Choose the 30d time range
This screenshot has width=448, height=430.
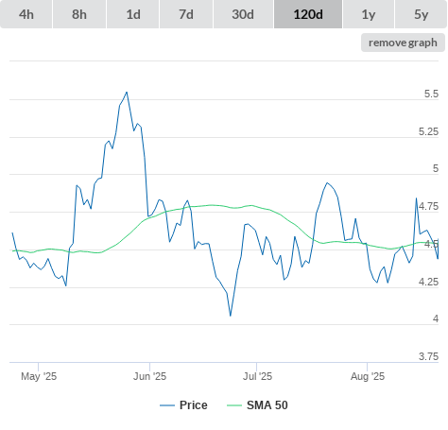243,14
